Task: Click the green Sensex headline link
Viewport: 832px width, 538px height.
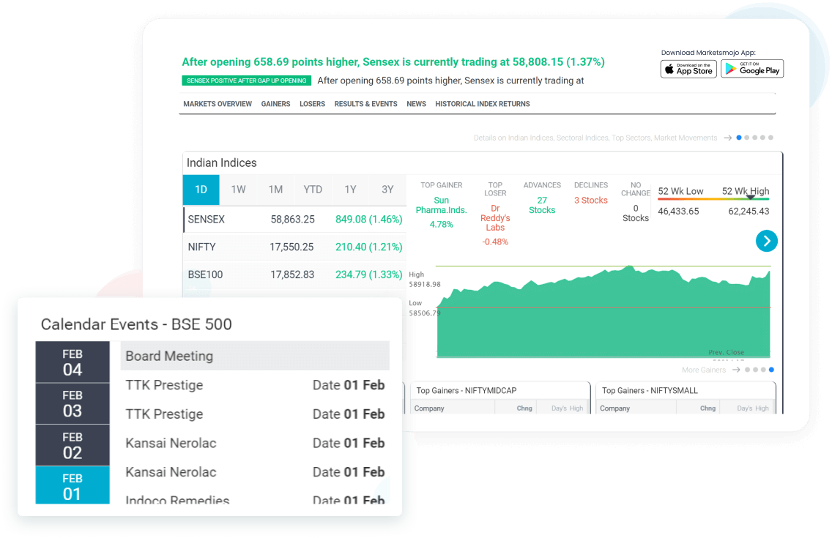Action: [393, 62]
